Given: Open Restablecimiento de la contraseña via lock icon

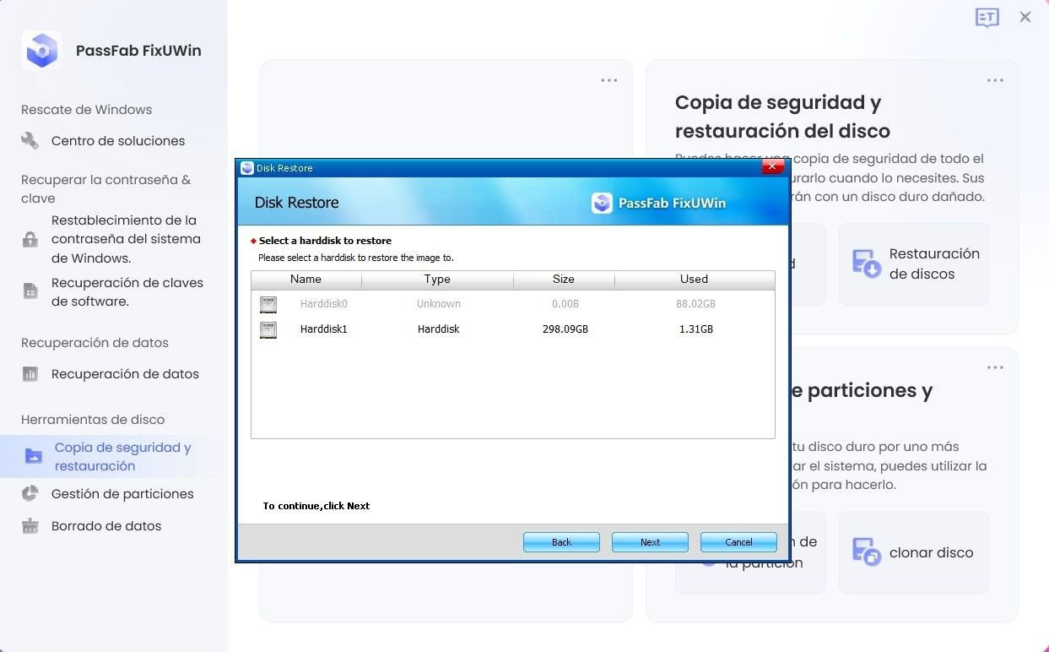Looking at the screenshot, I should pyautogui.click(x=30, y=238).
